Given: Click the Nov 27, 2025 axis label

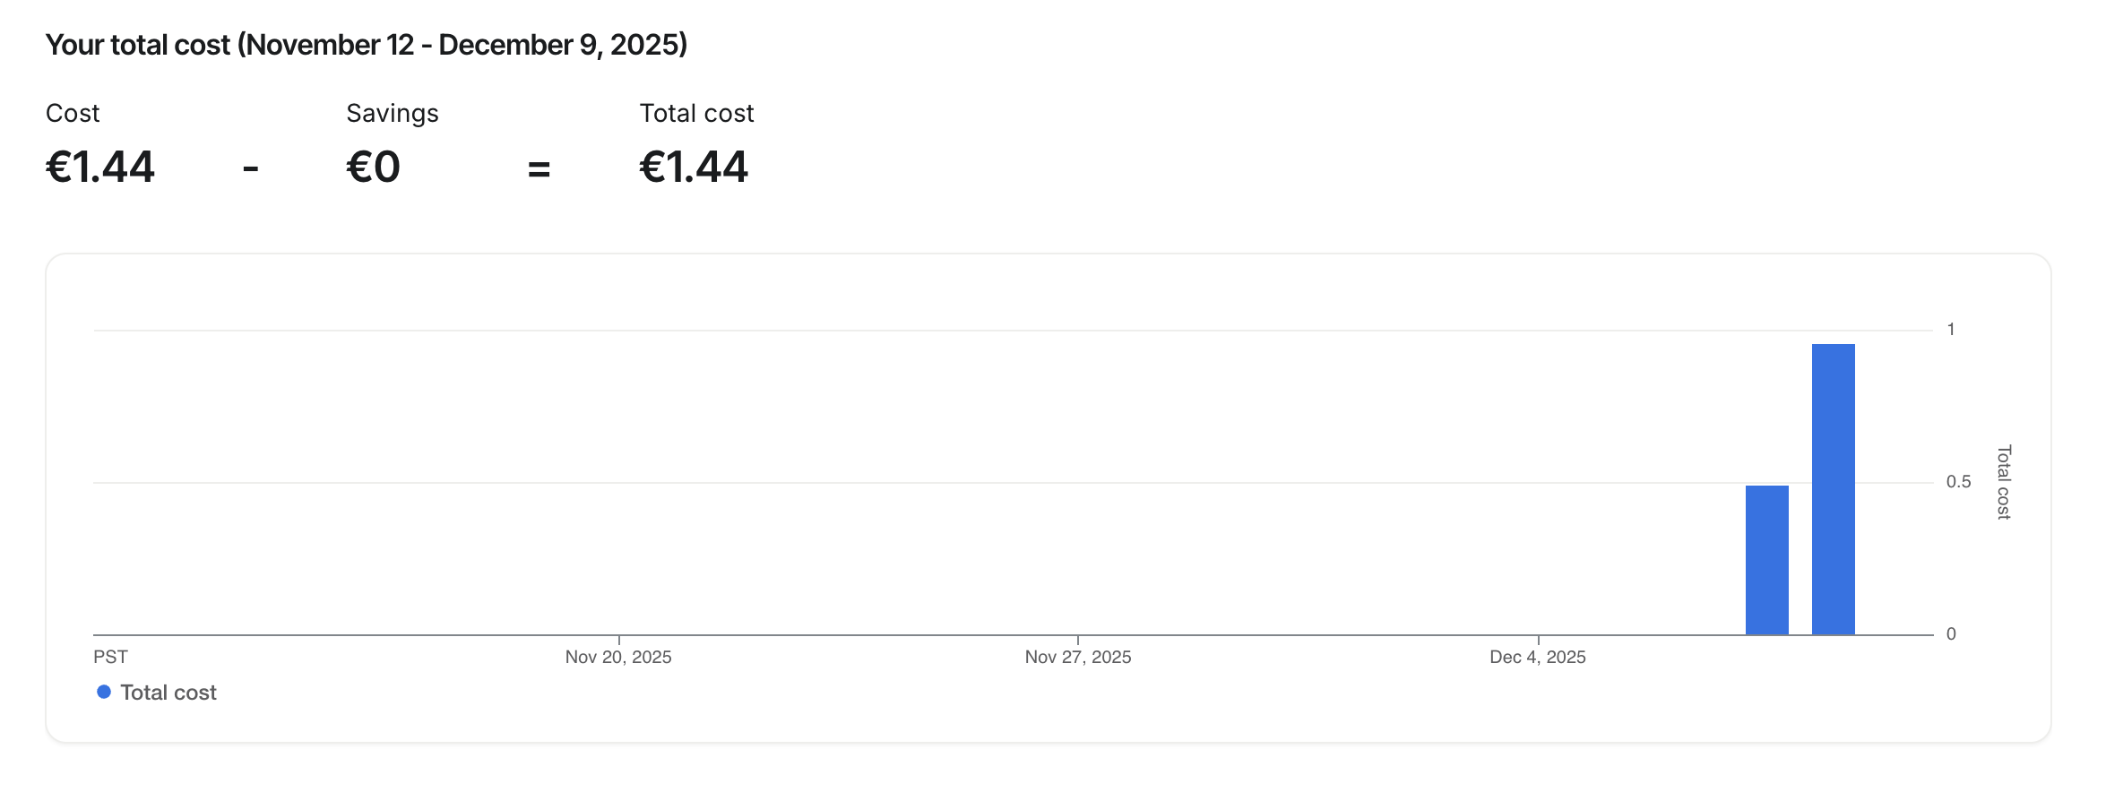Looking at the screenshot, I should tap(1077, 657).
